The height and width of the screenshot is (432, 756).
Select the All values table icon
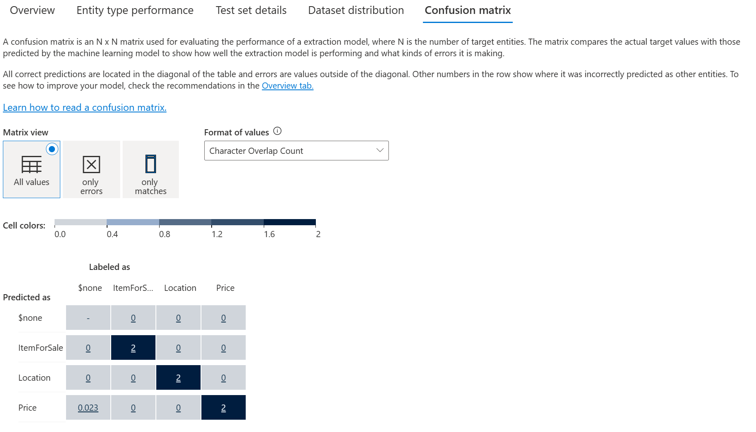(32, 165)
